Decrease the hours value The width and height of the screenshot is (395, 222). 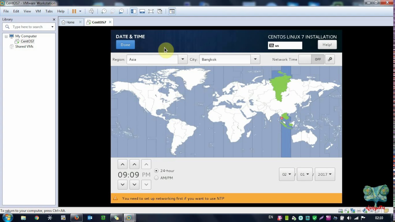click(x=123, y=184)
